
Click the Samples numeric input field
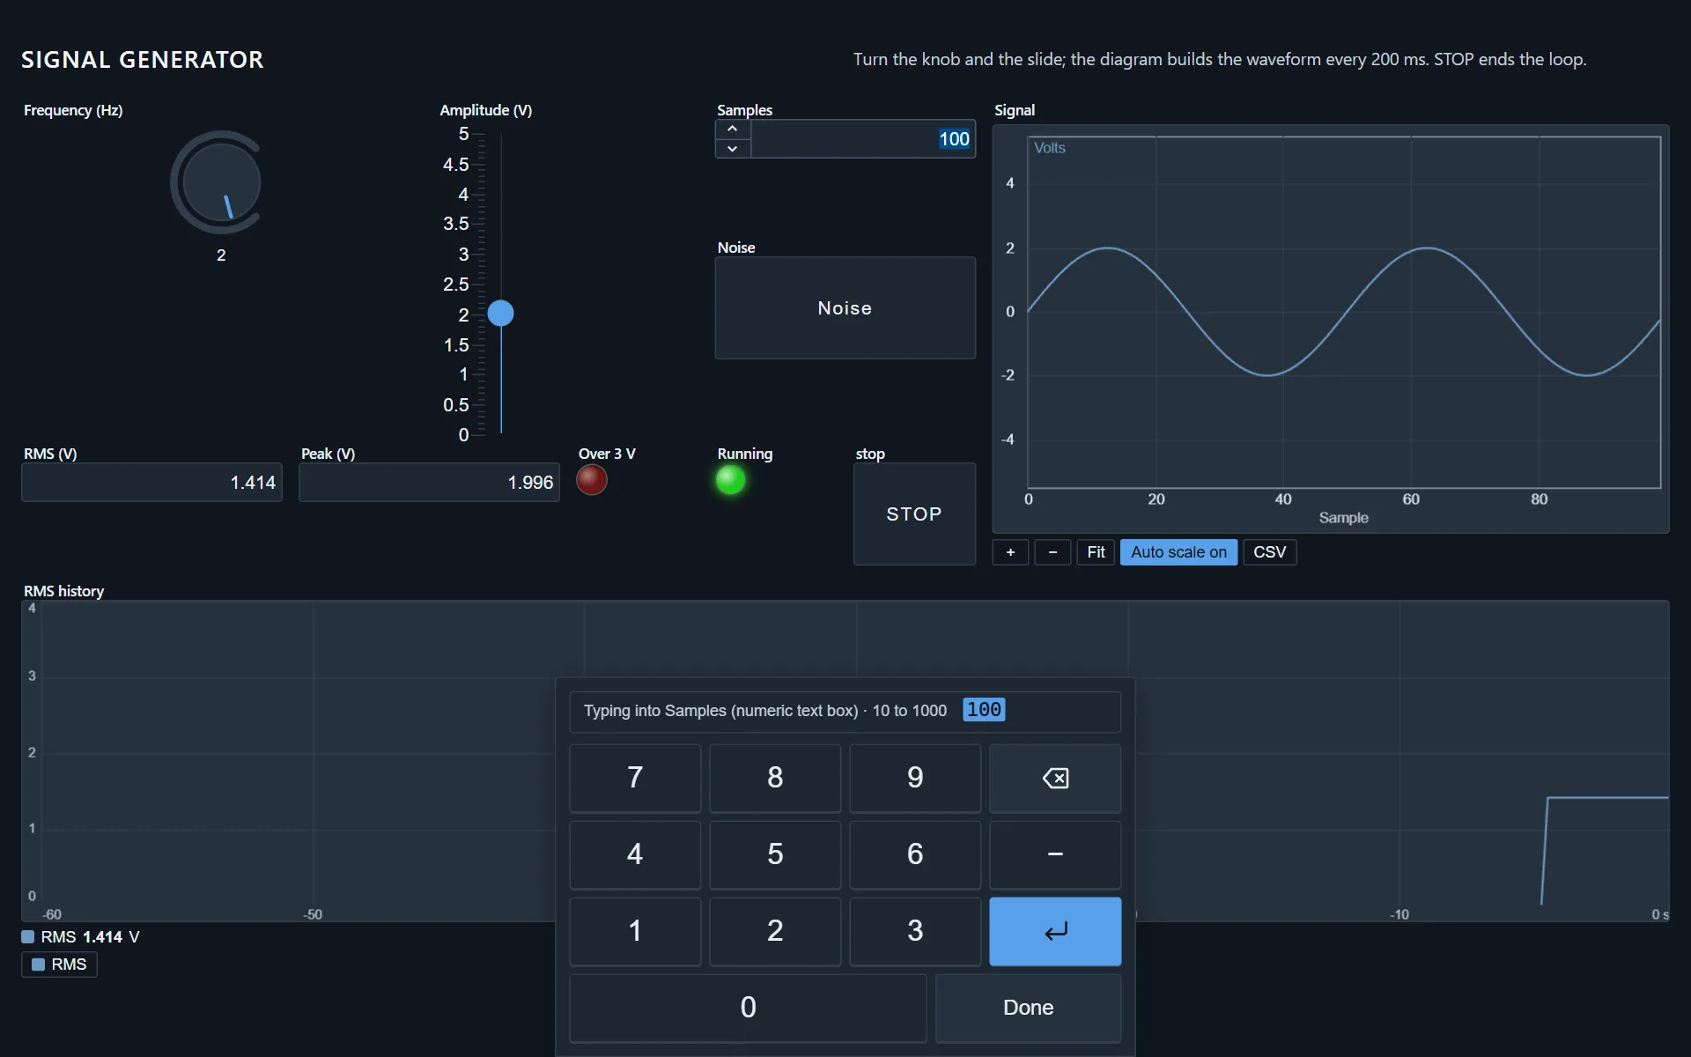point(863,139)
